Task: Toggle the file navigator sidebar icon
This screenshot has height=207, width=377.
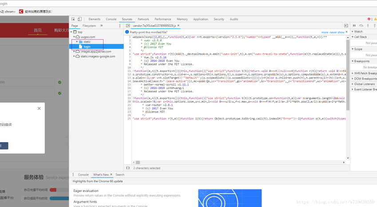Action: pos(128,25)
